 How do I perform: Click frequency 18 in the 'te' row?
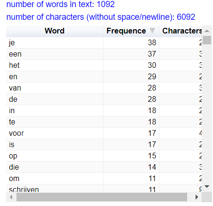[x=152, y=122]
